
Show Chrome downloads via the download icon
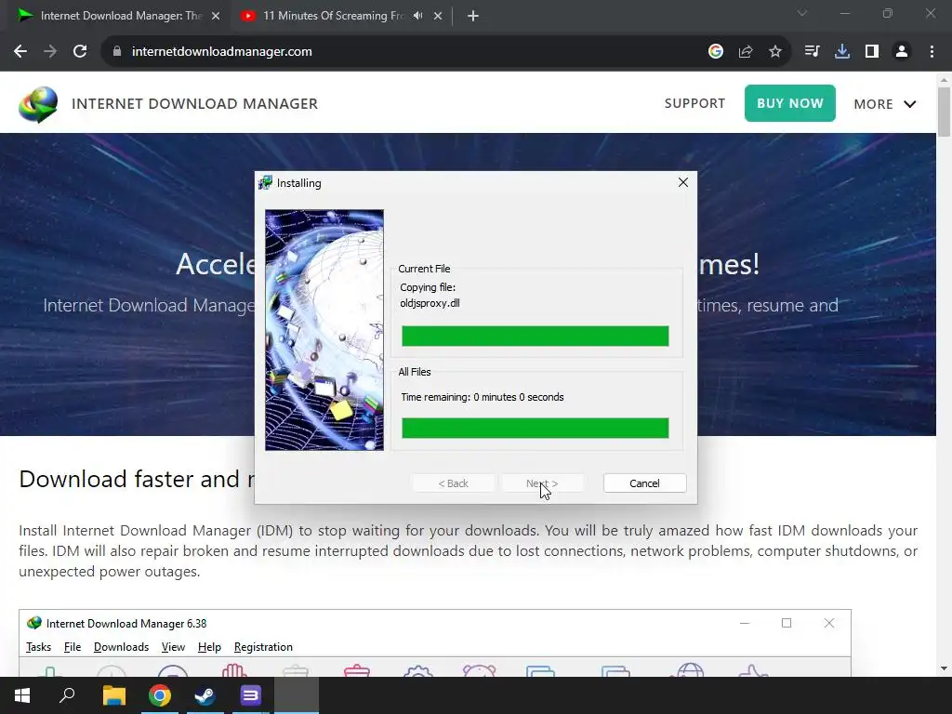coord(842,52)
